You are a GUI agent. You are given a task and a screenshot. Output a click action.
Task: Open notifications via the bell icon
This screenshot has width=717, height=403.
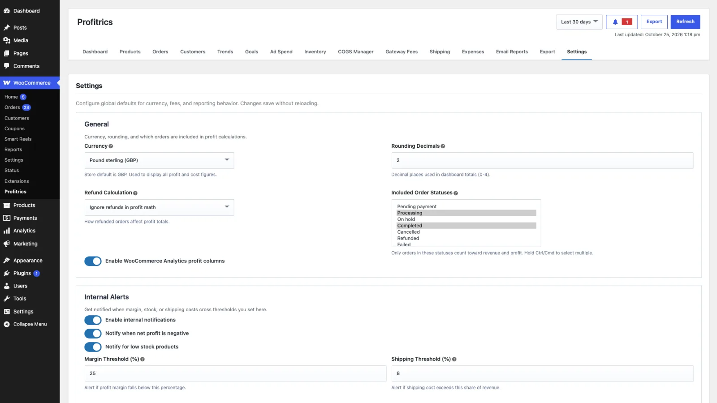(615, 22)
